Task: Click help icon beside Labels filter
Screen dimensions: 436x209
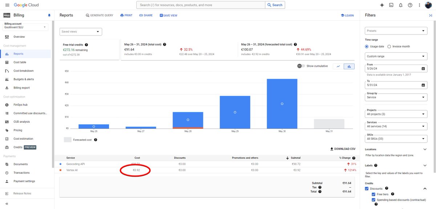Action: [x=376, y=165]
